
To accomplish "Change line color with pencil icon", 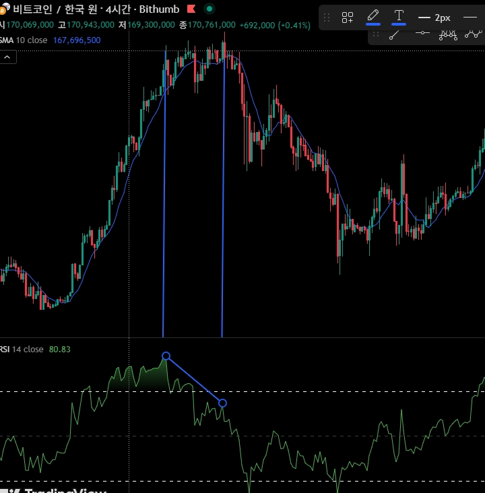I will (x=373, y=18).
